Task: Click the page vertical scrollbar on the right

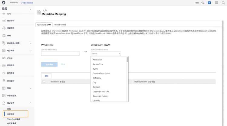Action: pos(223,73)
